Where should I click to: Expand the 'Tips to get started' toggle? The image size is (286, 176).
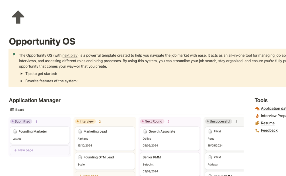click(22, 74)
